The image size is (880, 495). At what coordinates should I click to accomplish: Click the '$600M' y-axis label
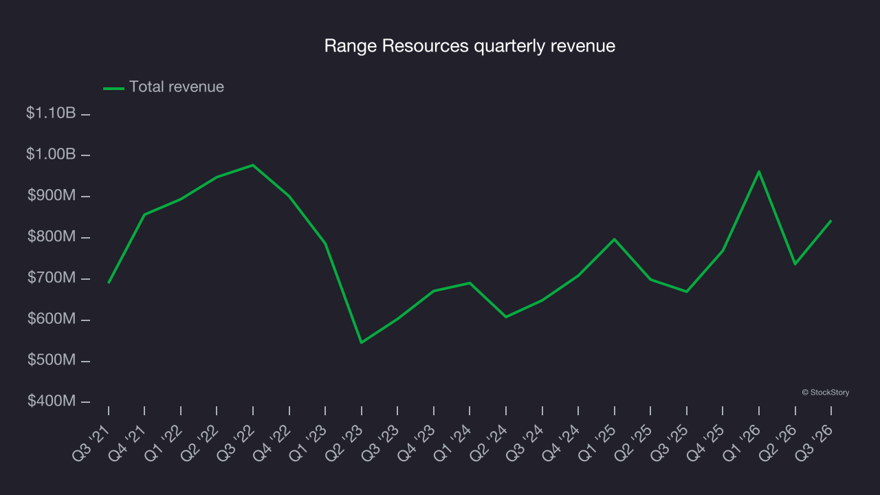[52, 319]
